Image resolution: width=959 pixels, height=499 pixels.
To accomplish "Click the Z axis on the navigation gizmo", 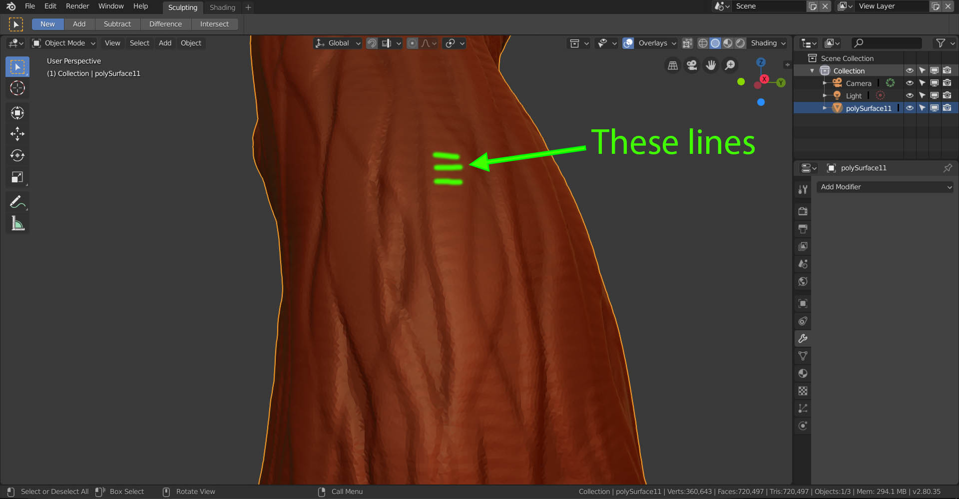I will coord(761,62).
